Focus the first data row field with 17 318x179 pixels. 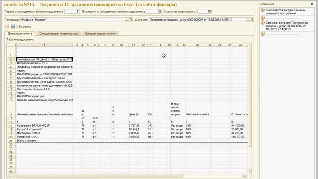tap(73, 12)
